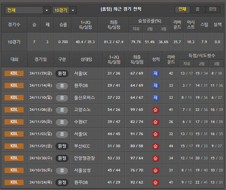Click the 3-point percentage 36.6%

coord(163,42)
